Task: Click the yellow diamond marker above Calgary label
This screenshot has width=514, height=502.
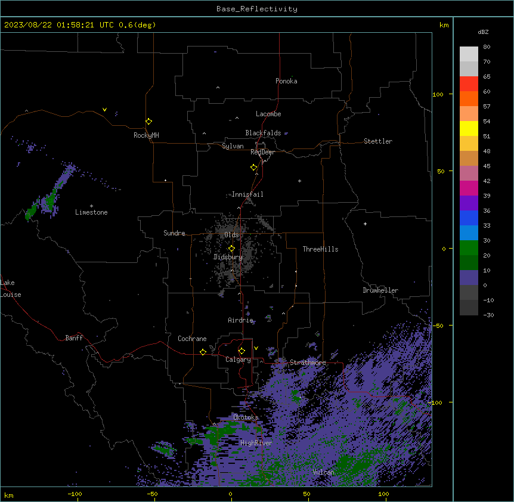Action: 241,351
